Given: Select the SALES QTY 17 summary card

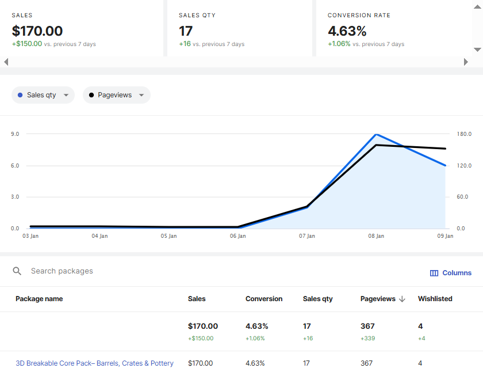Looking at the screenshot, I should (x=240, y=28).
